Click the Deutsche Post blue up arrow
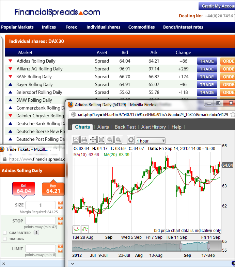The height and width of the screenshot is (267, 235). [11, 139]
